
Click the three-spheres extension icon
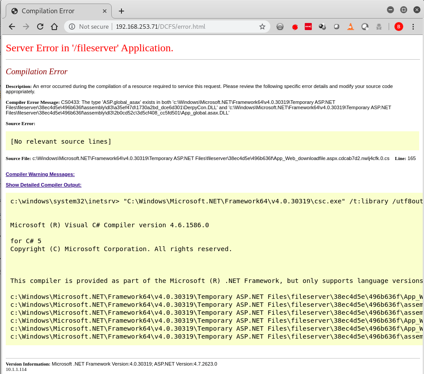(x=322, y=27)
